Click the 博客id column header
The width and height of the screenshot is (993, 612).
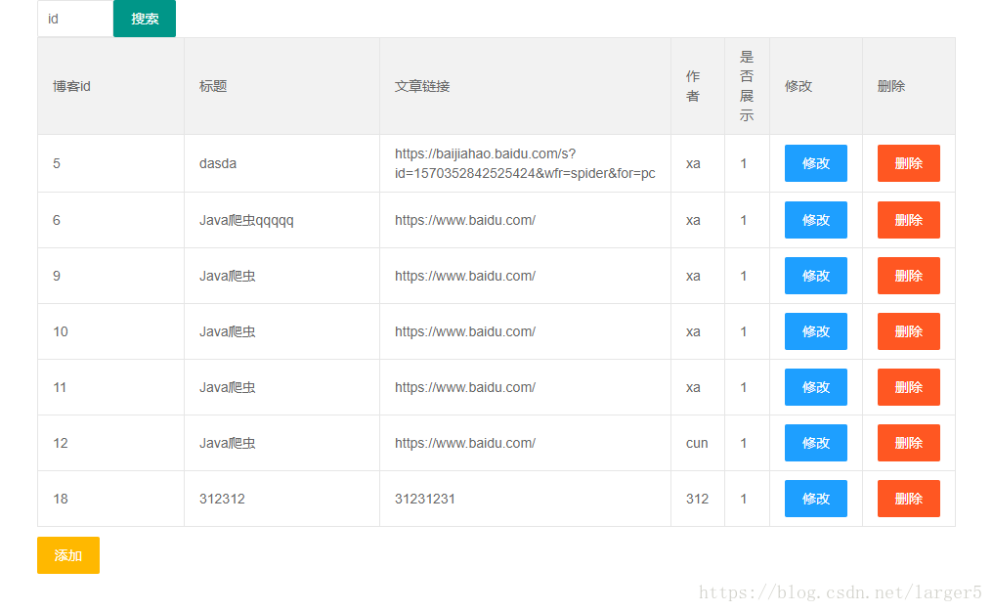click(69, 86)
